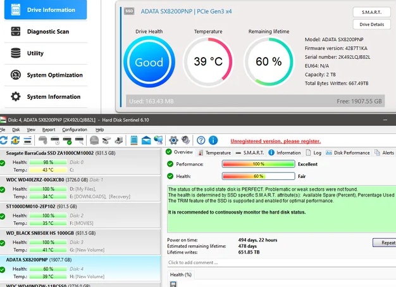Click the save icon below Health (%)
This screenshot has height=287, width=396.
(173, 284)
